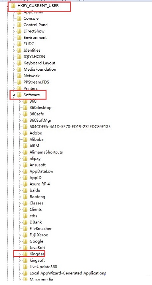Click the Classes key folder icon

point(25,203)
